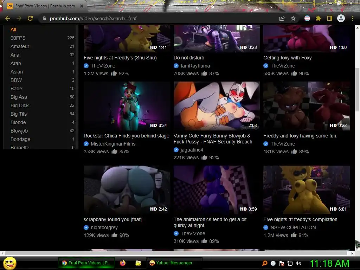Screen dimensions: 360x270
Task: Open 'Rockstar Chica Finds you behind stage' title
Action: click(126, 136)
